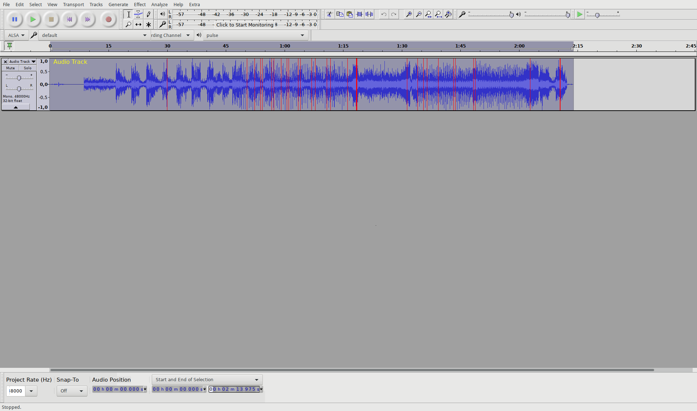This screenshot has height=411, width=697.
Task: Collapse the Audio Track using the up arrow
Action: (16, 107)
